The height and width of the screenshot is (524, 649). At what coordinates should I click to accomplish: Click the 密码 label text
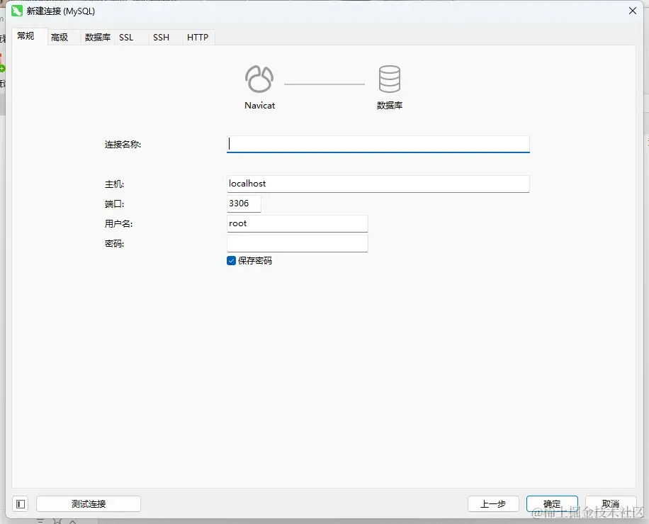coord(114,244)
